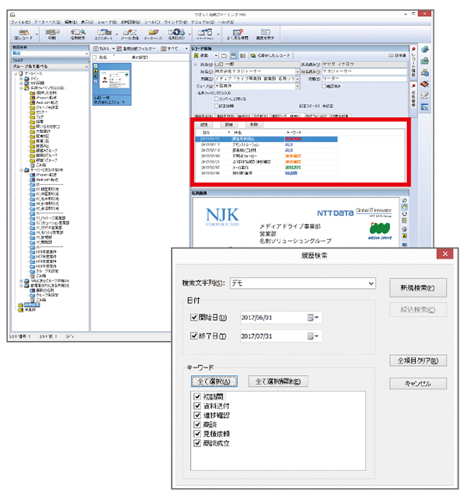Open the ウインドウ menu

(x=175, y=22)
